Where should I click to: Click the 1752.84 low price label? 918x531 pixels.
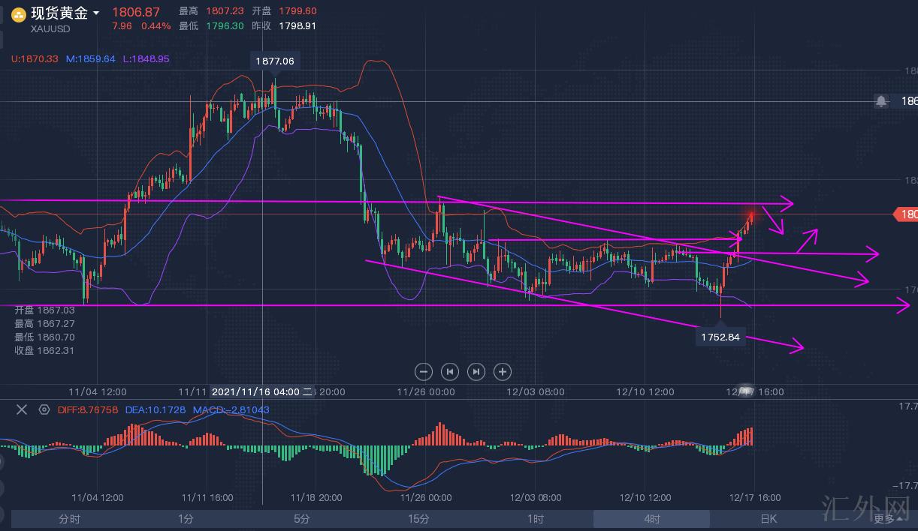click(720, 337)
